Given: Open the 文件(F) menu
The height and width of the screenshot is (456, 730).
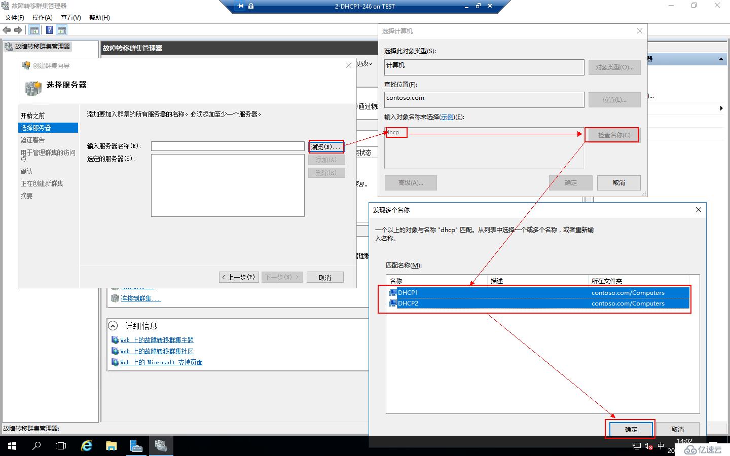Looking at the screenshot, I should (x=15, y=17).
